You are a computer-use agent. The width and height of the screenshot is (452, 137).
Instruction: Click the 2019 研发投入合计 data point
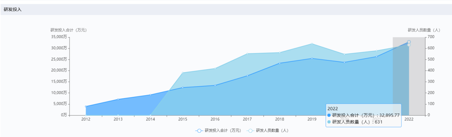coord(312,58)
